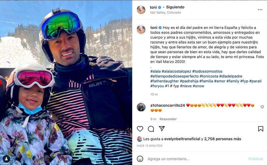The height and width of the screenshot is (165, 267).
Task: Open the comment bubble icon
Action: [151, 129]
